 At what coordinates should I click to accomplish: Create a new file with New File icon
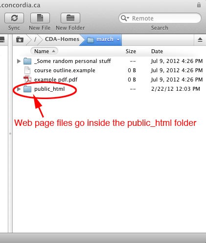tap(40, 18)
